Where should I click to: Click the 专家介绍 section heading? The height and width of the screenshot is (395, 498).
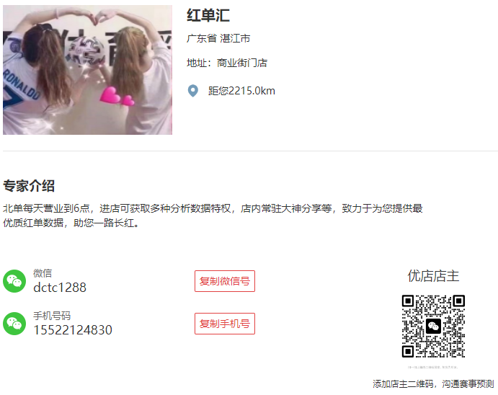(29, 186)
